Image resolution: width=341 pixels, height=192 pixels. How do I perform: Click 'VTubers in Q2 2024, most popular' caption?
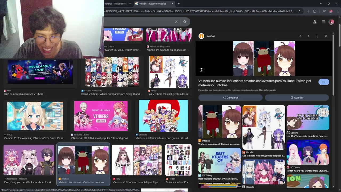click(x=100, y=138)
